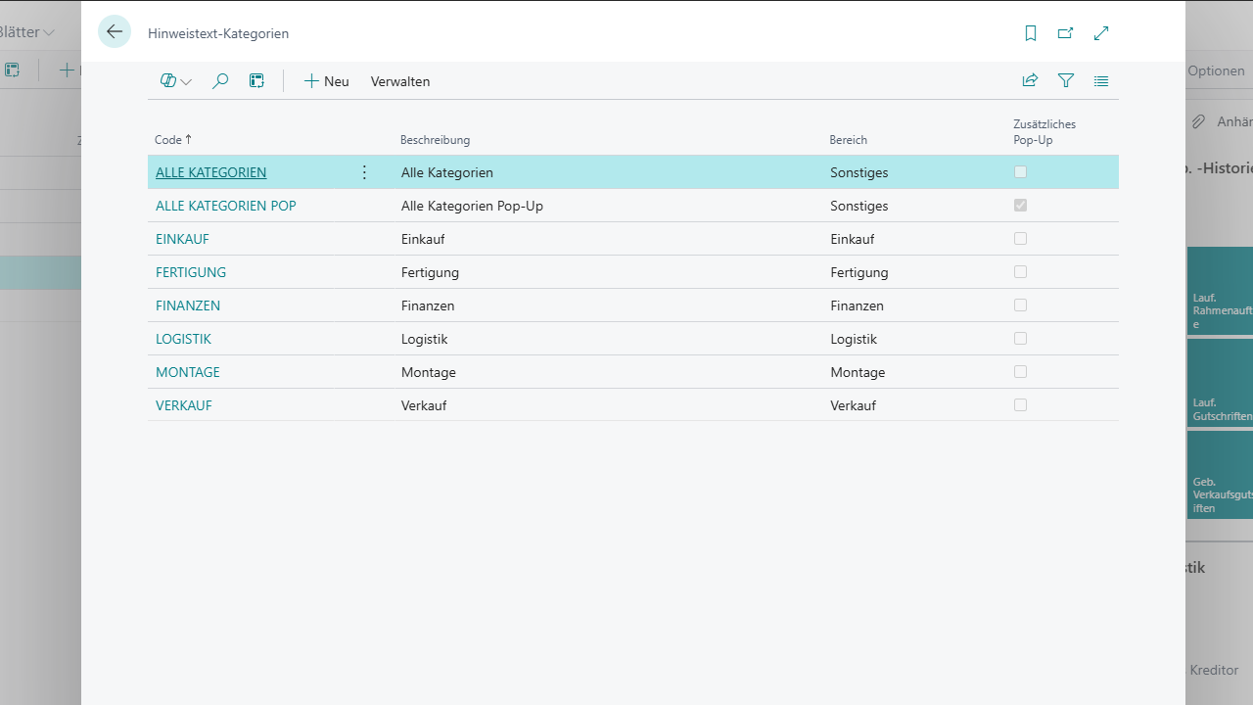Click the back arrow button
Viewport: 1253px width, 705px height.
click(115, 32)
